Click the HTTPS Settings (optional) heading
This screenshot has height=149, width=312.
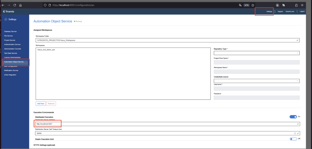tap(44, 145)
